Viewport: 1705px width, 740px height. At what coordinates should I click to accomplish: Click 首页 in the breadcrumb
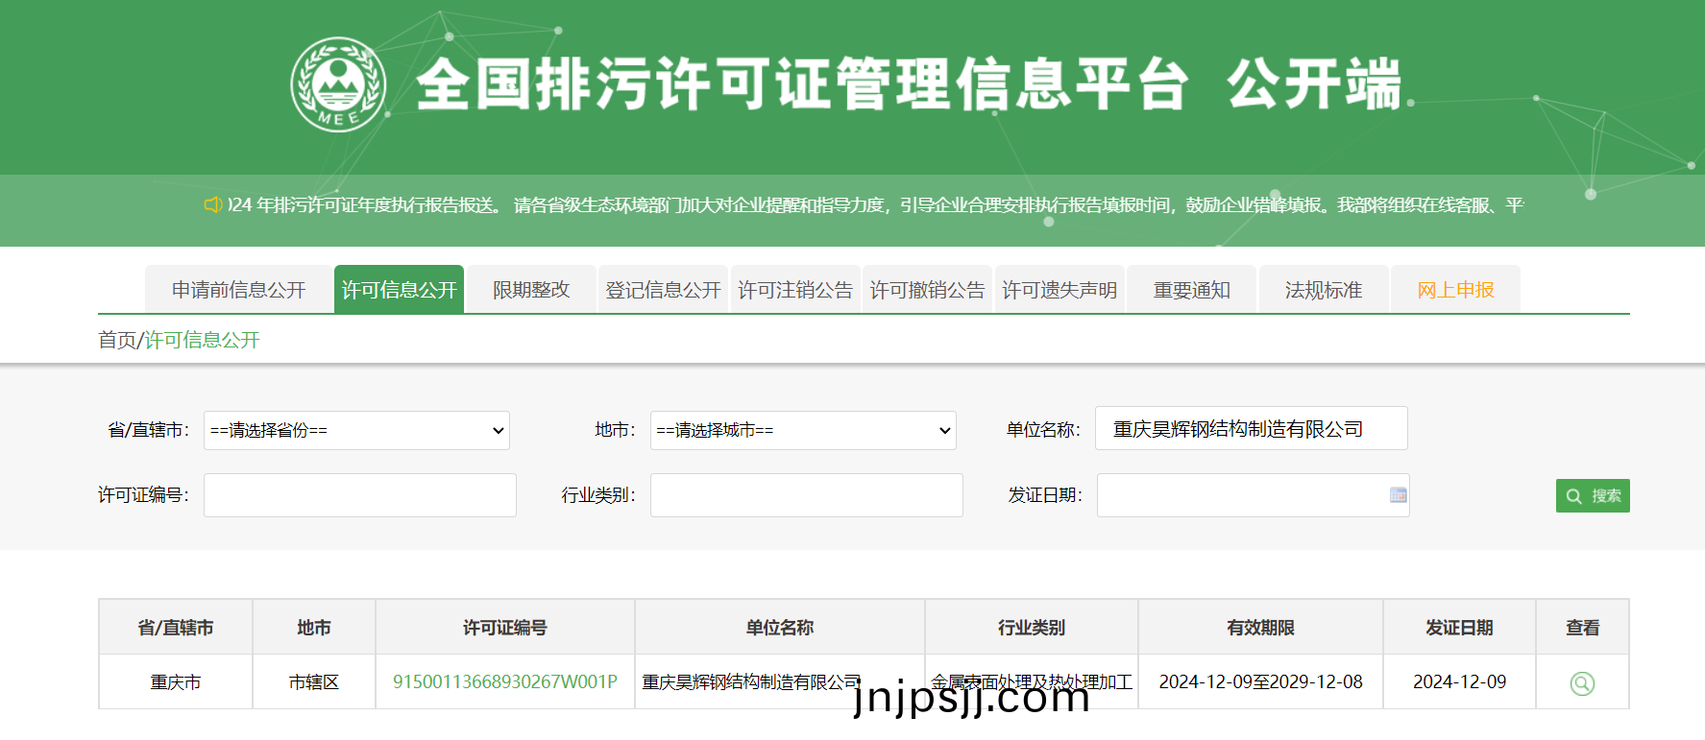[x=117, y=341]
